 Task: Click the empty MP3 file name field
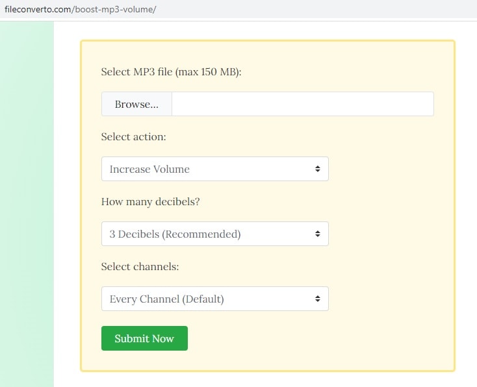pyautogui.click(x=302, y=104)
